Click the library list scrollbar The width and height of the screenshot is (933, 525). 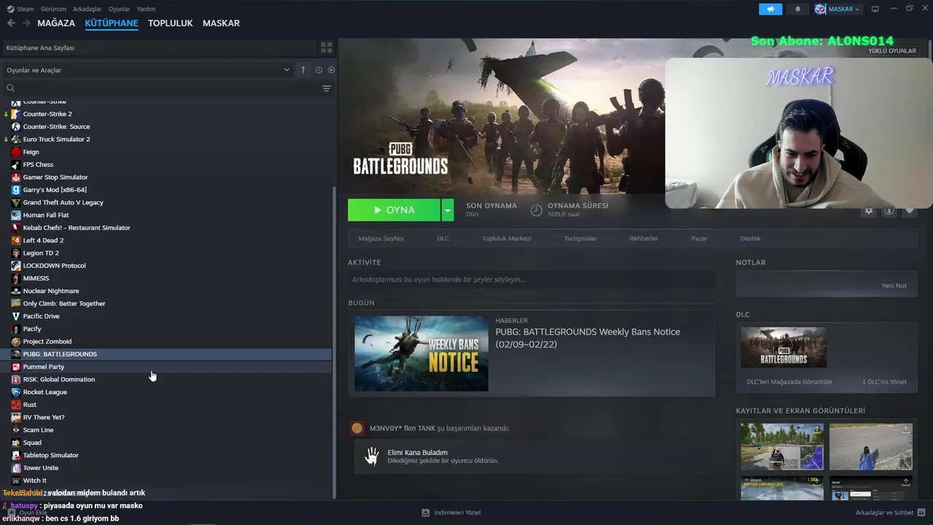click(x=335, y=343)
